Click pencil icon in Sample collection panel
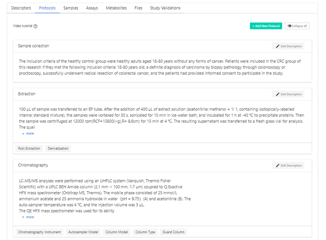 click(x=278, y=46)
